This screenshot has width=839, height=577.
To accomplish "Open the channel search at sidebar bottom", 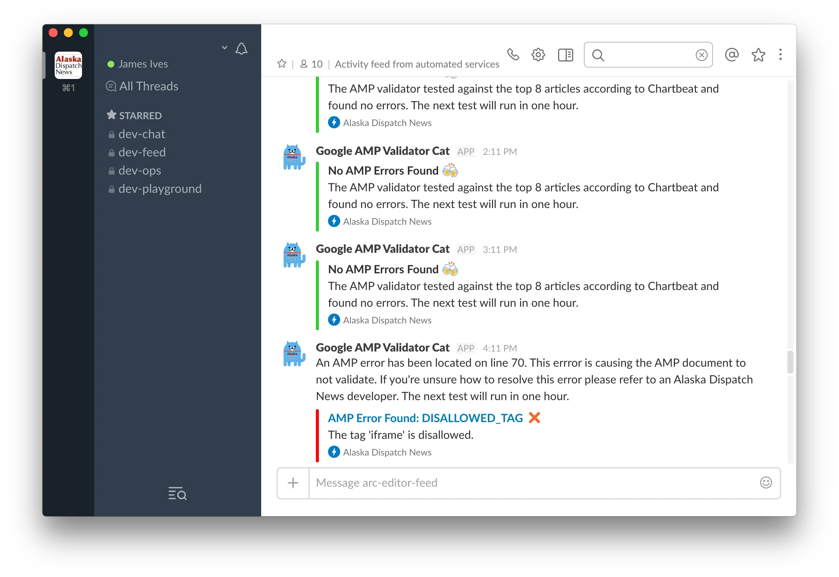I will [x=177, y=493].
